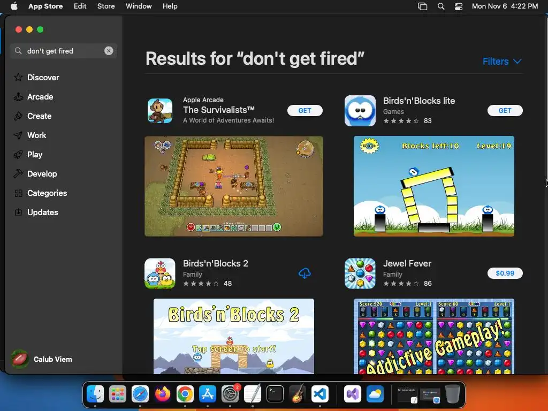Launch Firefox from the Dock
This screenshot has height=411, width=548.
click(163, 394)
